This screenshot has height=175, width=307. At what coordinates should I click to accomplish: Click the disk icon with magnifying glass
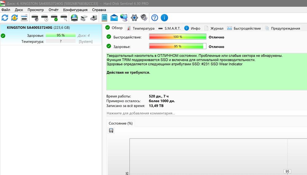64,18
